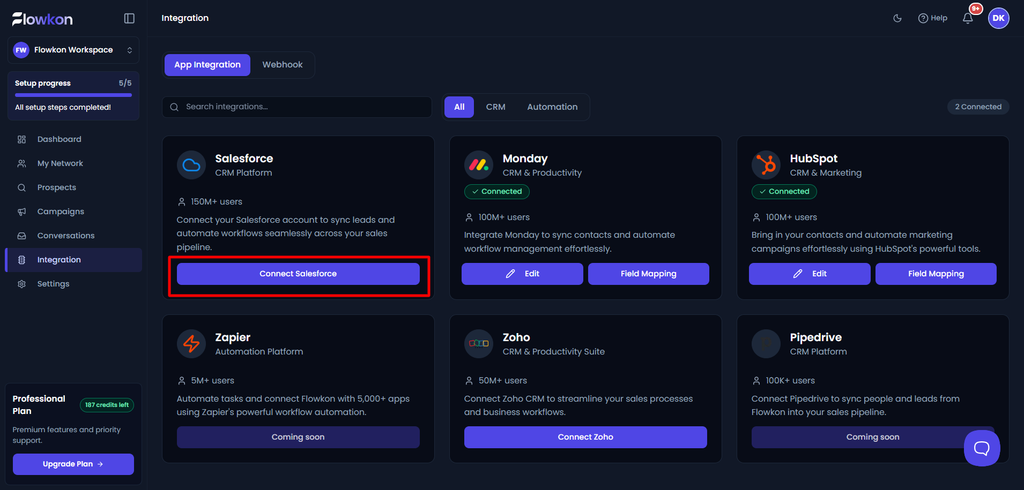Filter integrations by CRM

(x=496, y=107)
